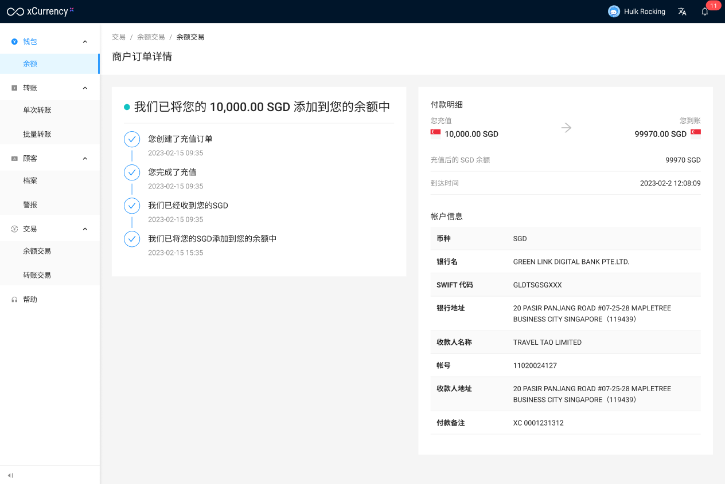Click payee name TRAVEL TAO LIMITED
725x484 pixels.
tap(547, 343)
